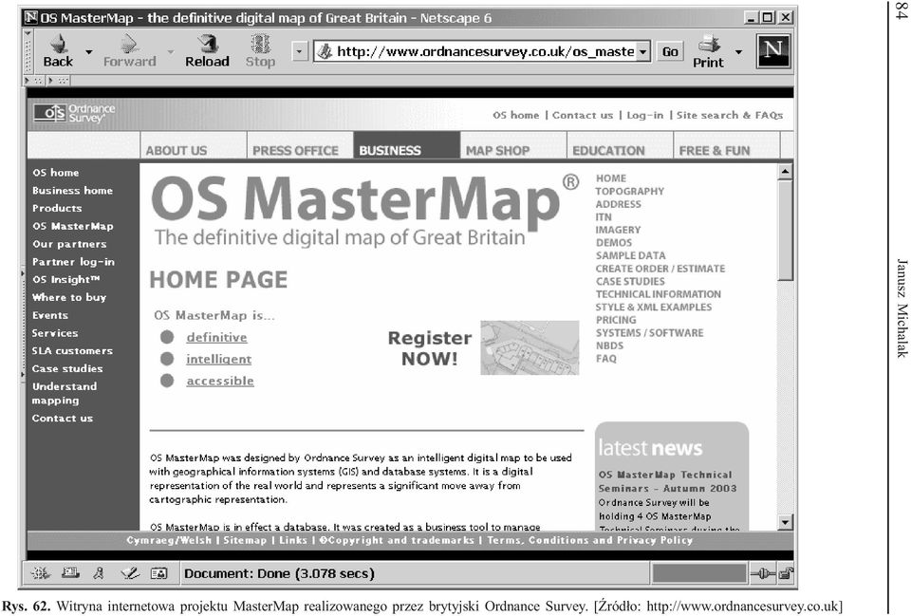This screenshot has height=616, width=911.
Task: Click the security padlock icon
Action: coord(786,574)
